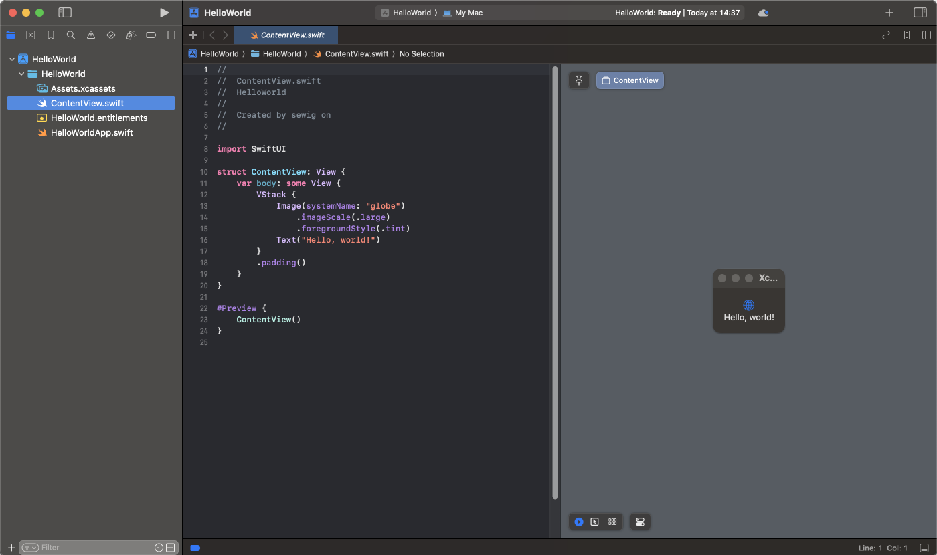Screen dimensions: 937x555
Task: Click the Hello, world! text in preview
Action: tap(749, 317)
